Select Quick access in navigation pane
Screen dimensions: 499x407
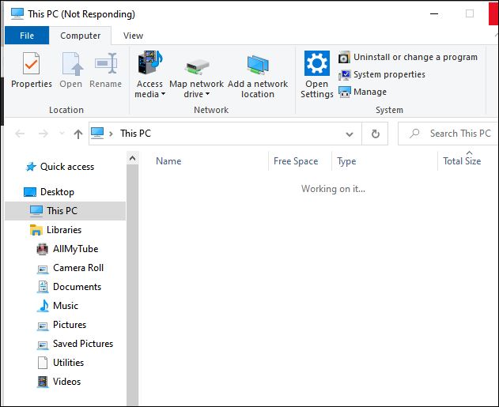click(x=60, y=167)
